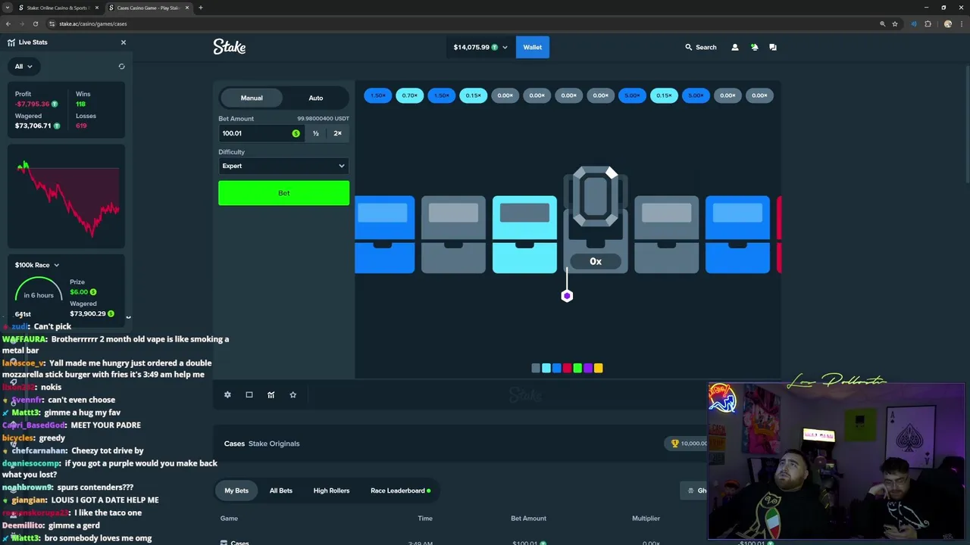This screenshot has height=545, width=970.
Task: Reload the page in browser
Action: [35, 23]
